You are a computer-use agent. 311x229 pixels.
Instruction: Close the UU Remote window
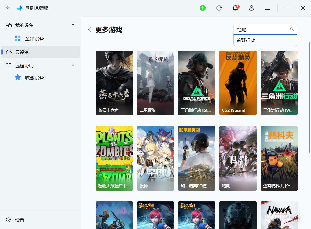303,8
